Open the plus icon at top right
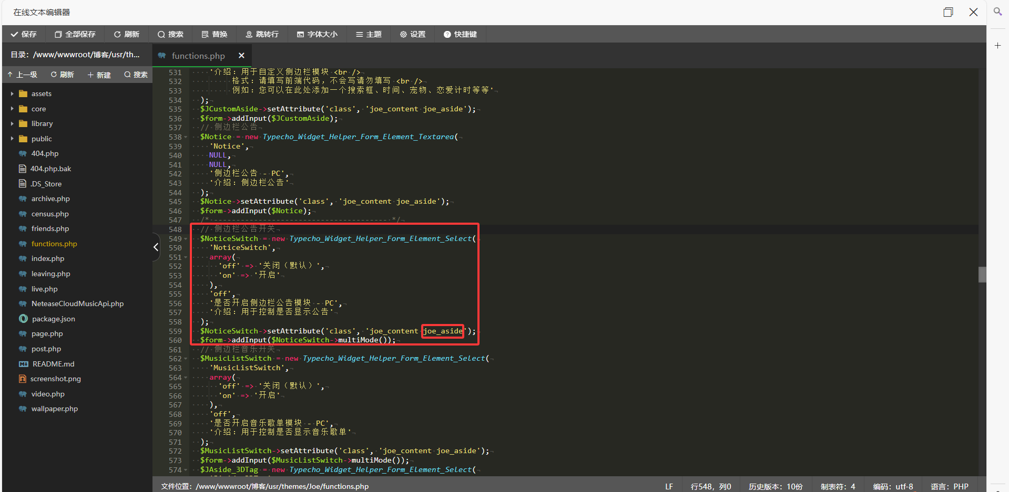The image size is (1009, 492). pyautogui.click(x=997, y=46)
